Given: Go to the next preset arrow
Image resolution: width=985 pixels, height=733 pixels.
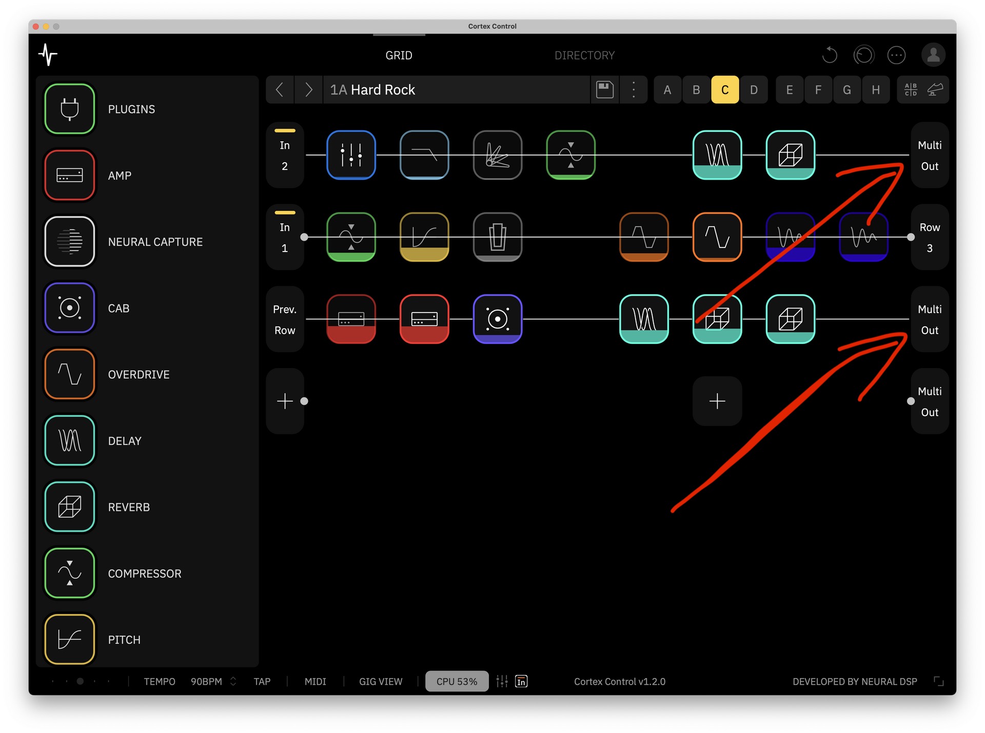Looking at the screenshot, I should (x=308, y=90).
